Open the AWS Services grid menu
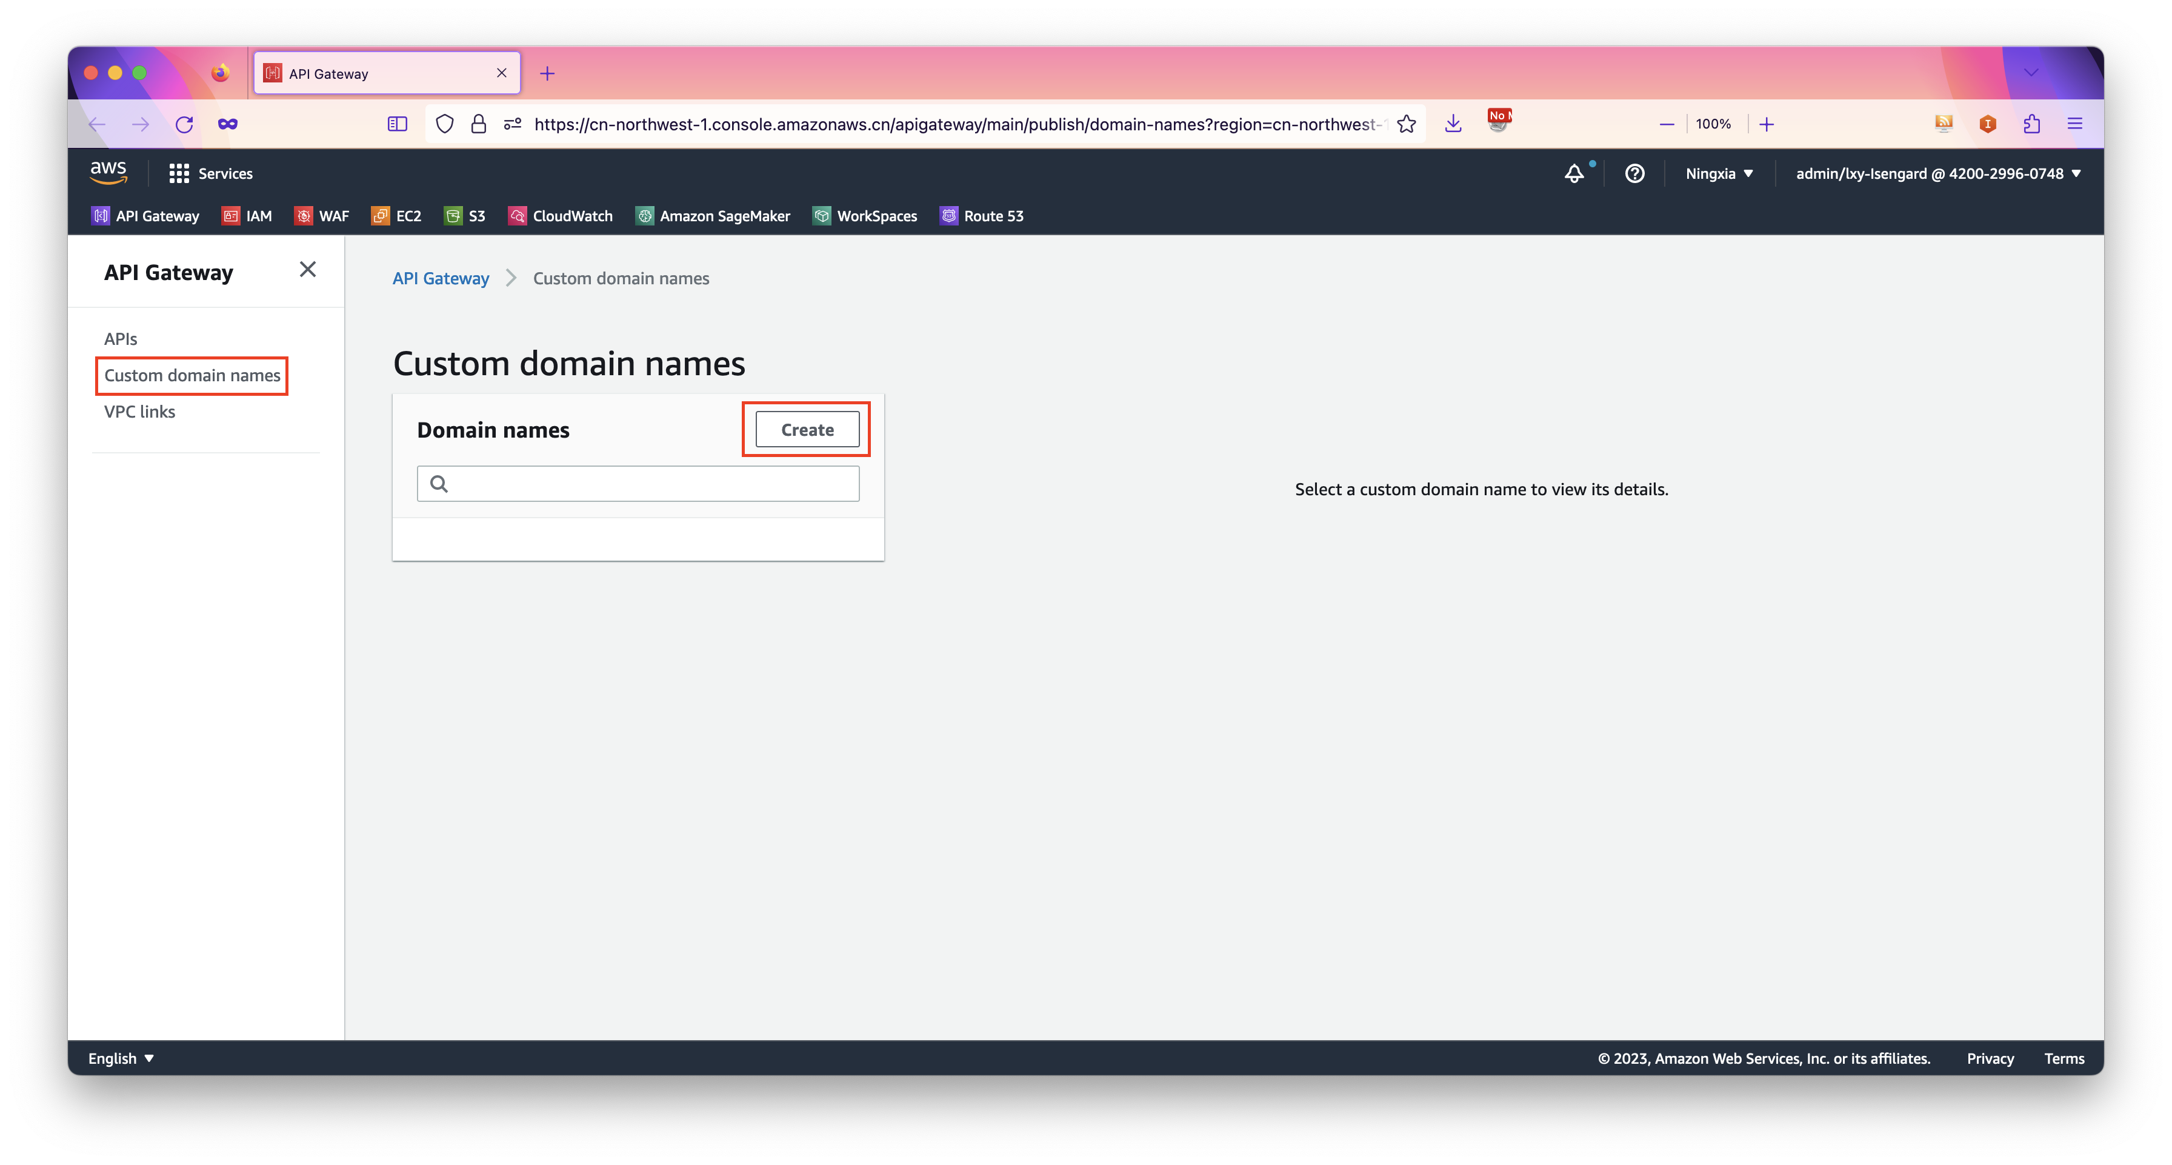This screenshot has height=1165, width=2172. point(210,173)
